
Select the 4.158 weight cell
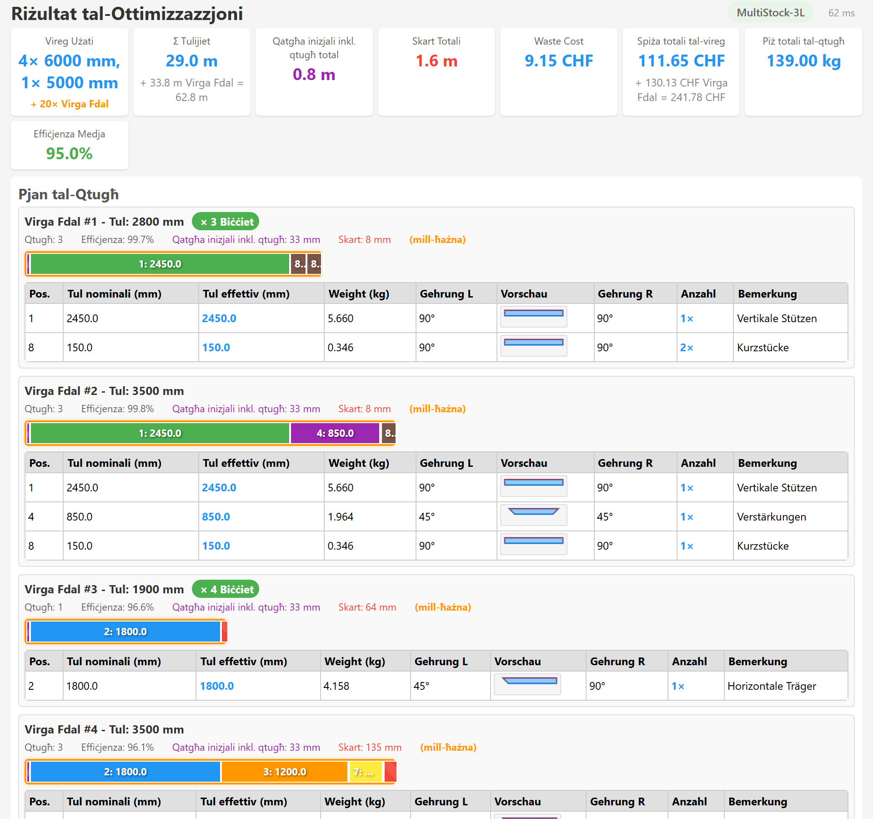pos(366,686)
